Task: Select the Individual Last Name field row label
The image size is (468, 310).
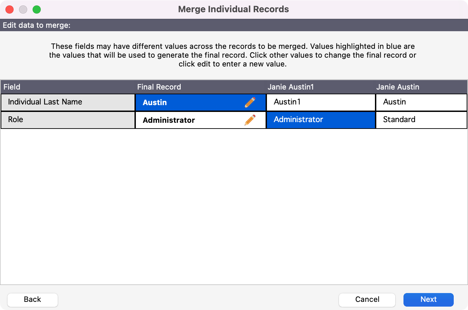Action: point(68,102)
